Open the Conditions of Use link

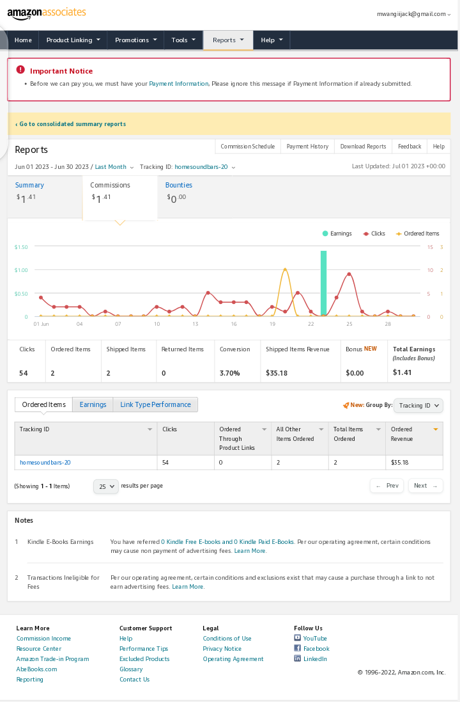227,639
